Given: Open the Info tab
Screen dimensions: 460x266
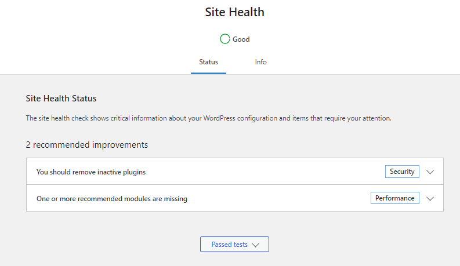Looking at the screenshot, I should point(260,62).
